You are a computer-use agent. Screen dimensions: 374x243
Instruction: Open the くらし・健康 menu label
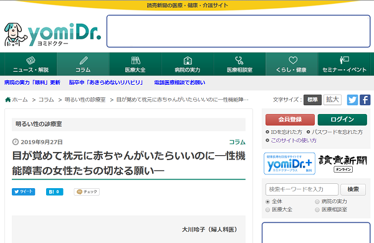pos(291,70)
